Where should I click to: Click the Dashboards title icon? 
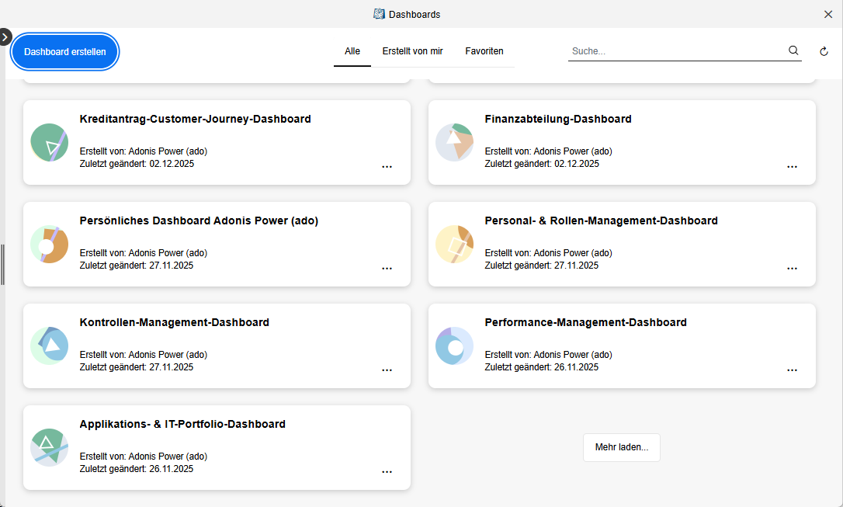(x=379, y=14)
